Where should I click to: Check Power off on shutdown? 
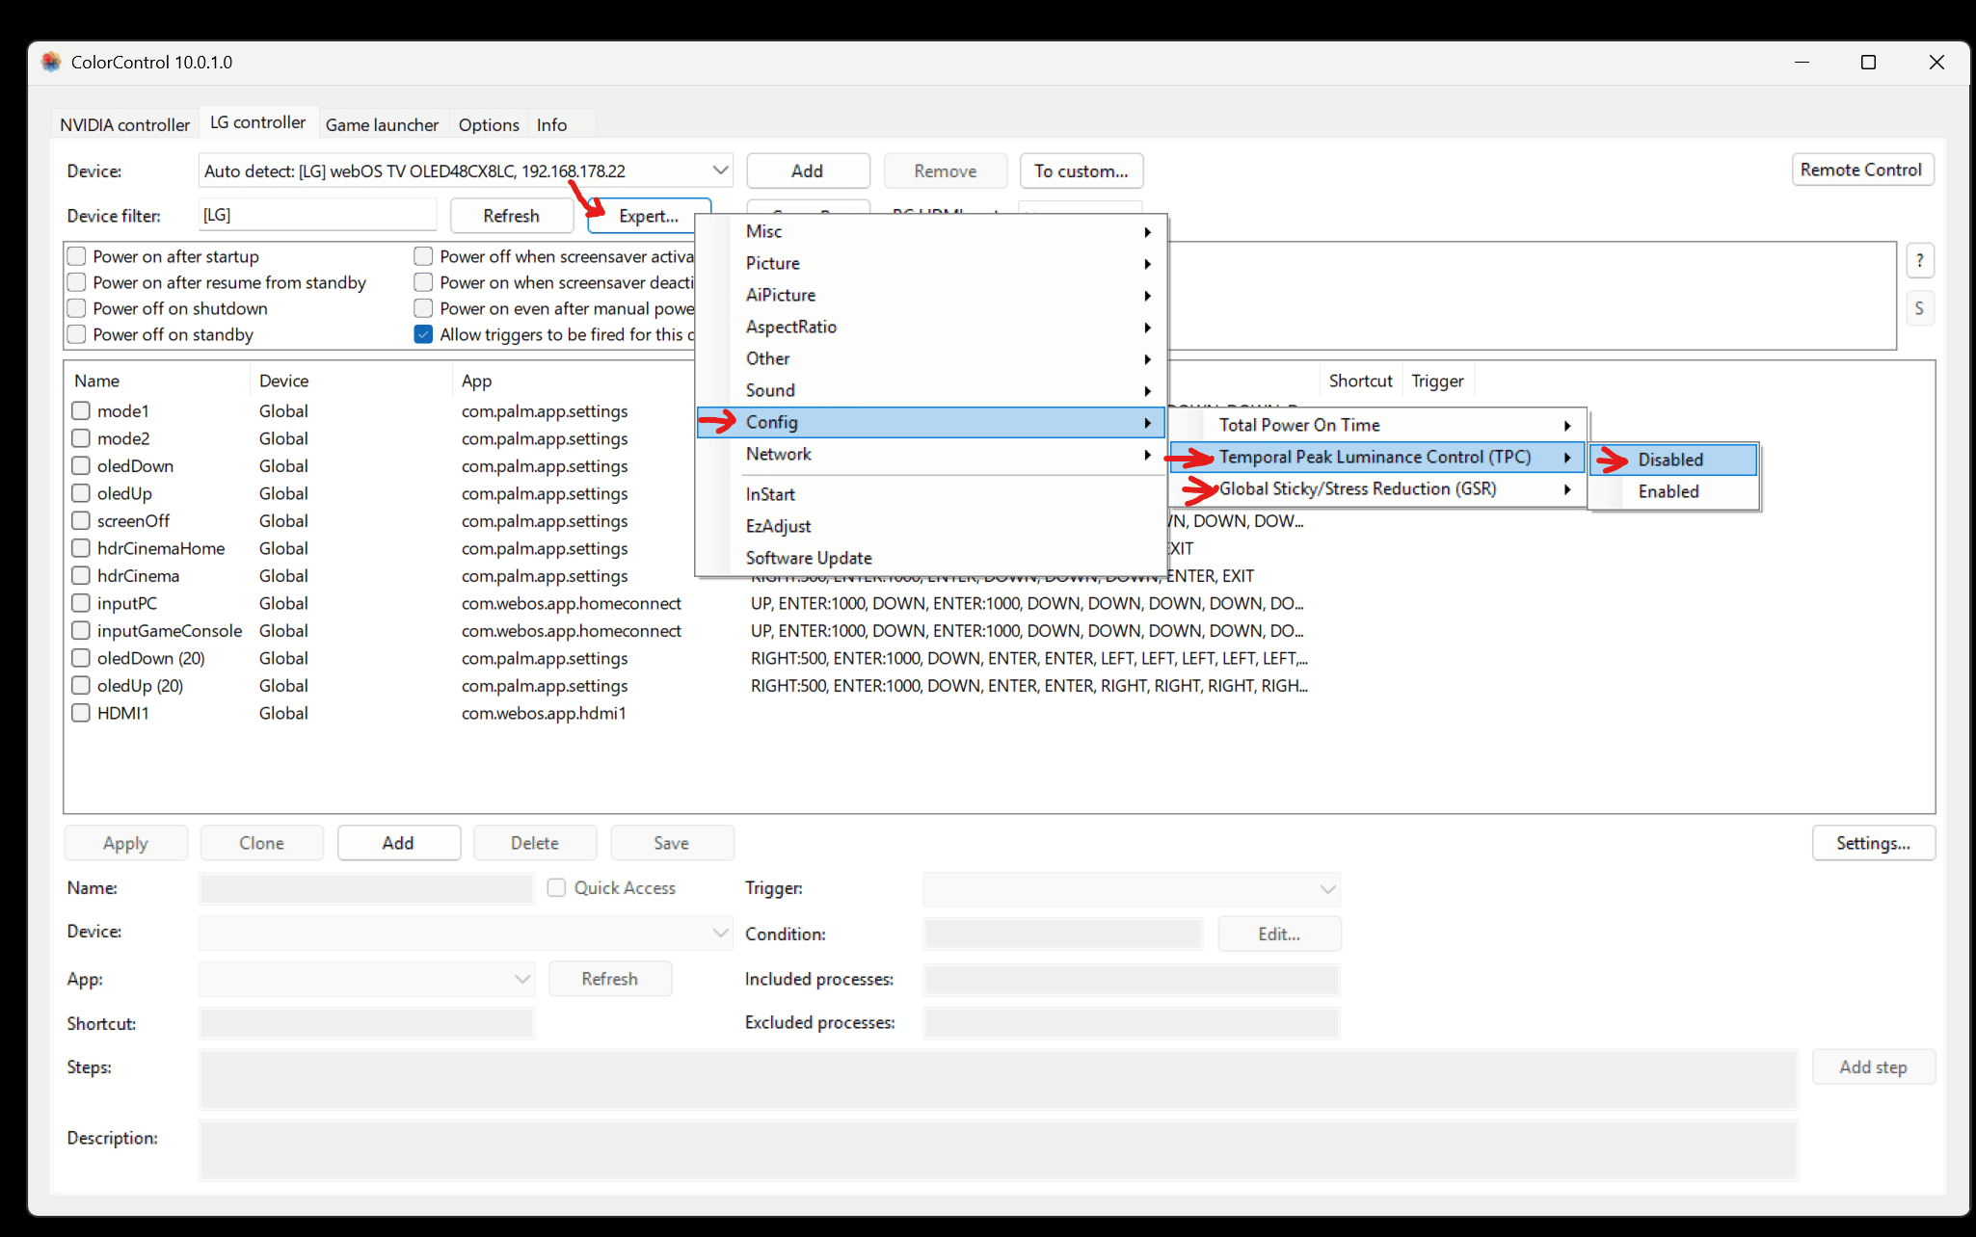pos(77,308)
